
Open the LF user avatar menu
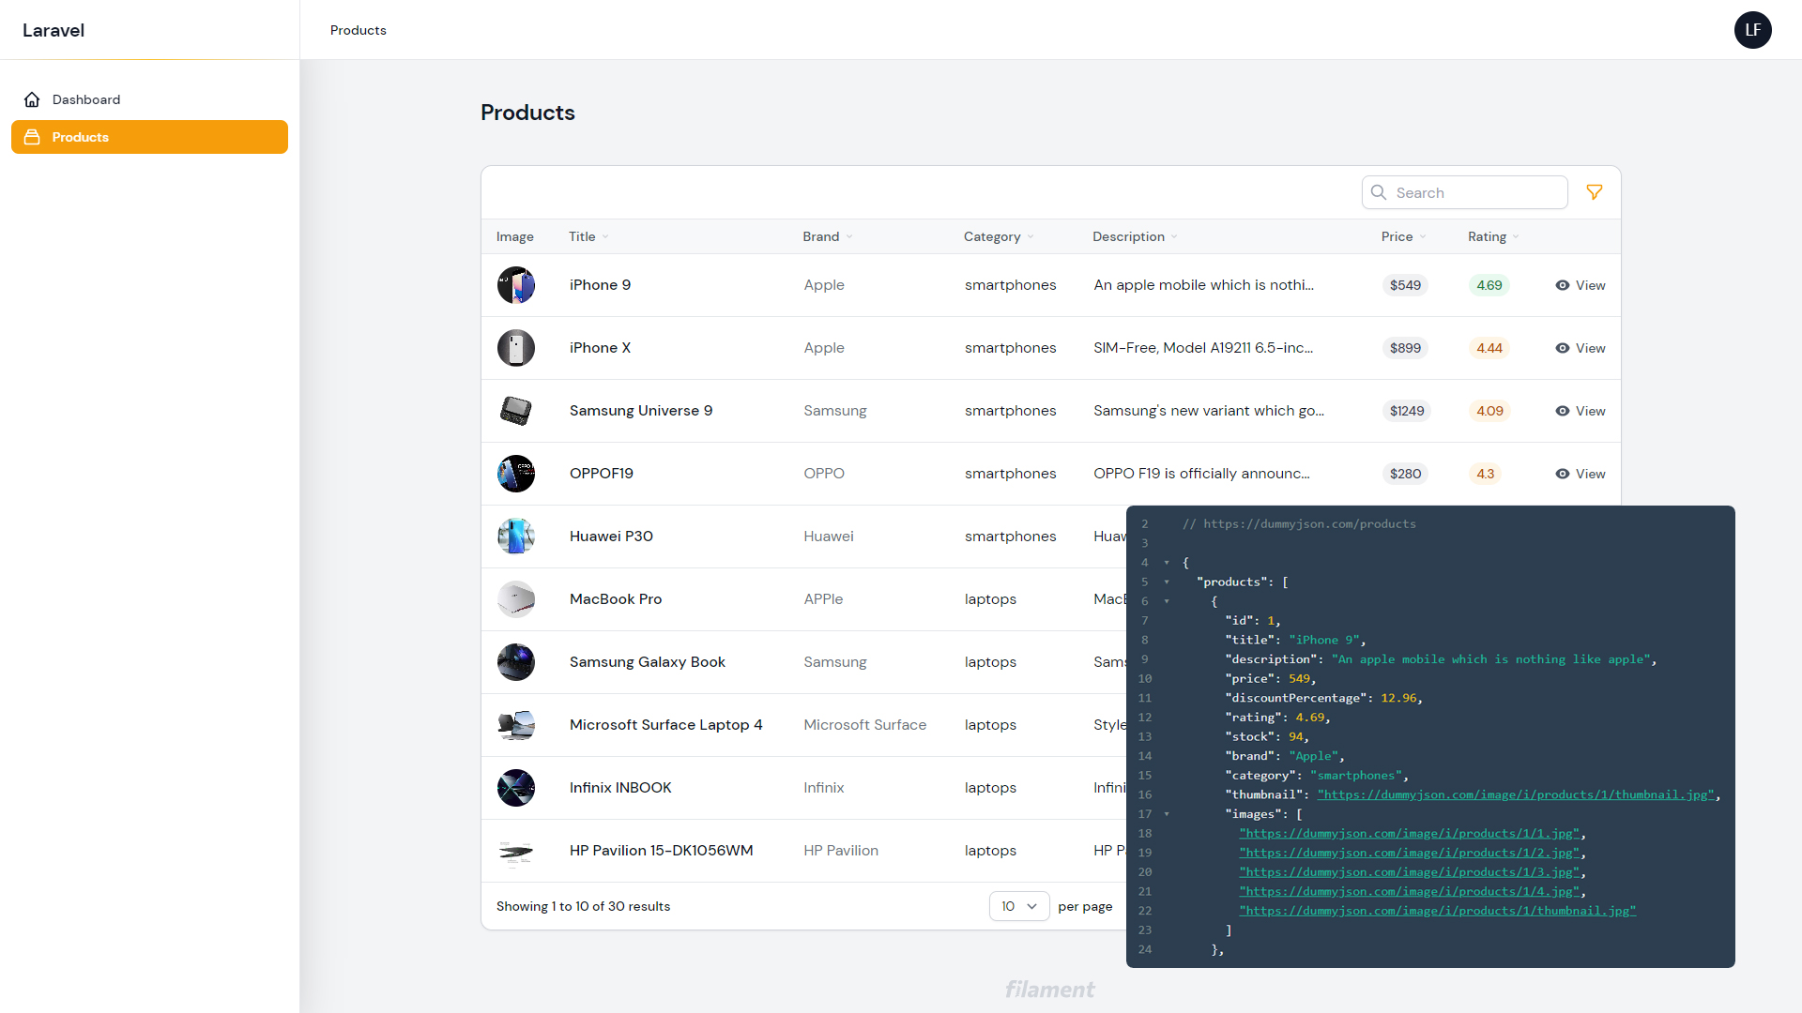point(1752,30)
